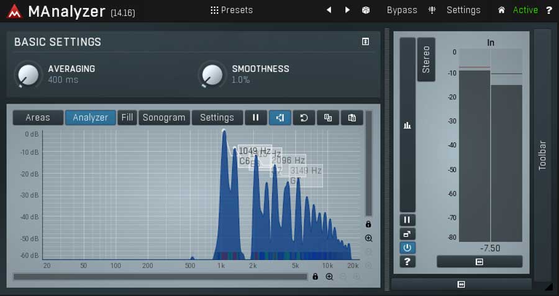Collapse the meter width button below -7.50
559x296 pixels.
479,262
